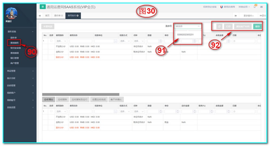Image resolution: width=270 pixels, height=146 pixels.
Task: Click the tab scroll-right double arrow
Action: (236, 16)
